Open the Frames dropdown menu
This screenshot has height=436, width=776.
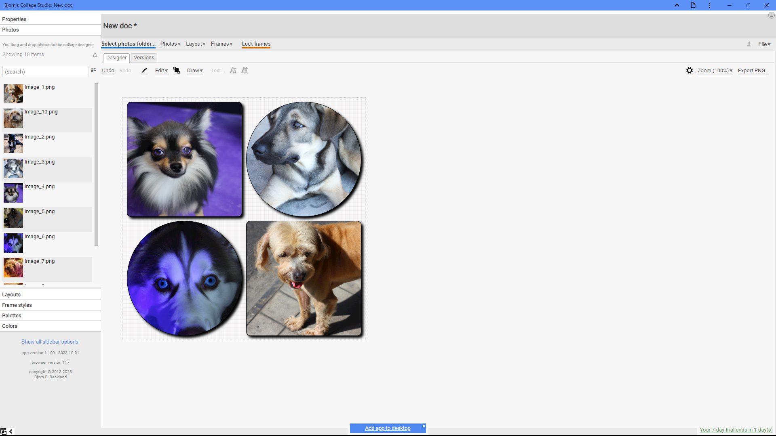pyautogui.click(x=221, y=44)
